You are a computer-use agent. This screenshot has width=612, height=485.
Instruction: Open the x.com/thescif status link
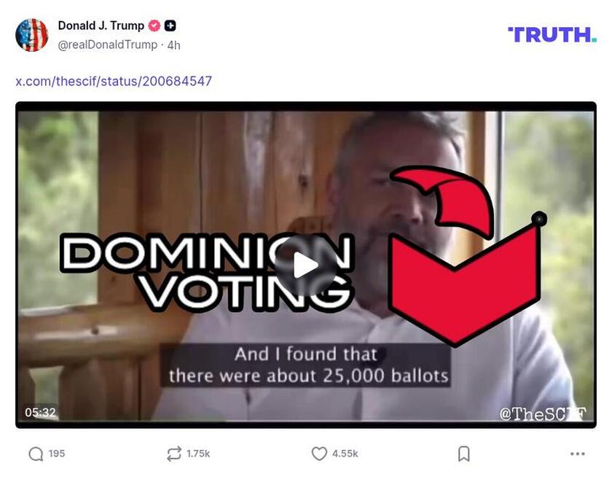coord(113,81)
